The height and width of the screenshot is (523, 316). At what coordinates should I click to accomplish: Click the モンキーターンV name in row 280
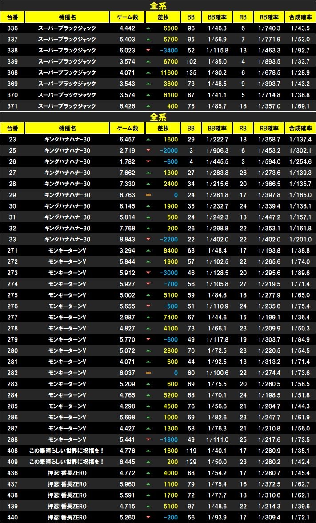click(67, 350)
